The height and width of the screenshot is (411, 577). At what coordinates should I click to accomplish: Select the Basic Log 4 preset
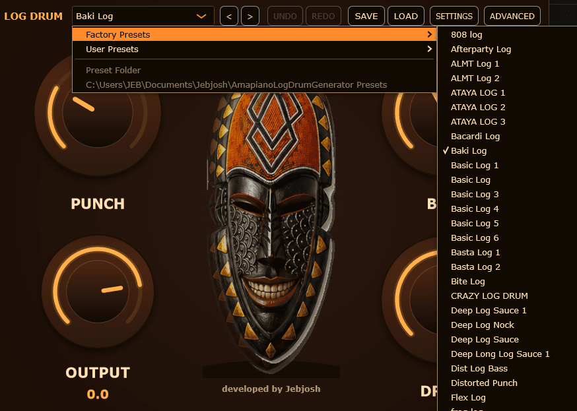click(x=508, y=209)
